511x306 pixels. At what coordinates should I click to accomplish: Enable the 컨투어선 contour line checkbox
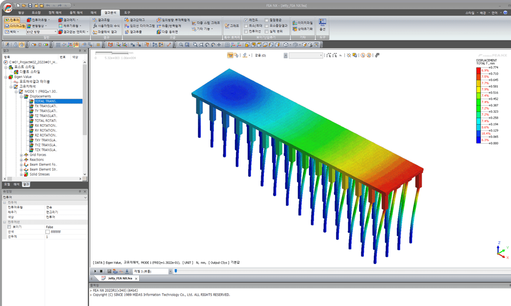[x=246, y=32]
